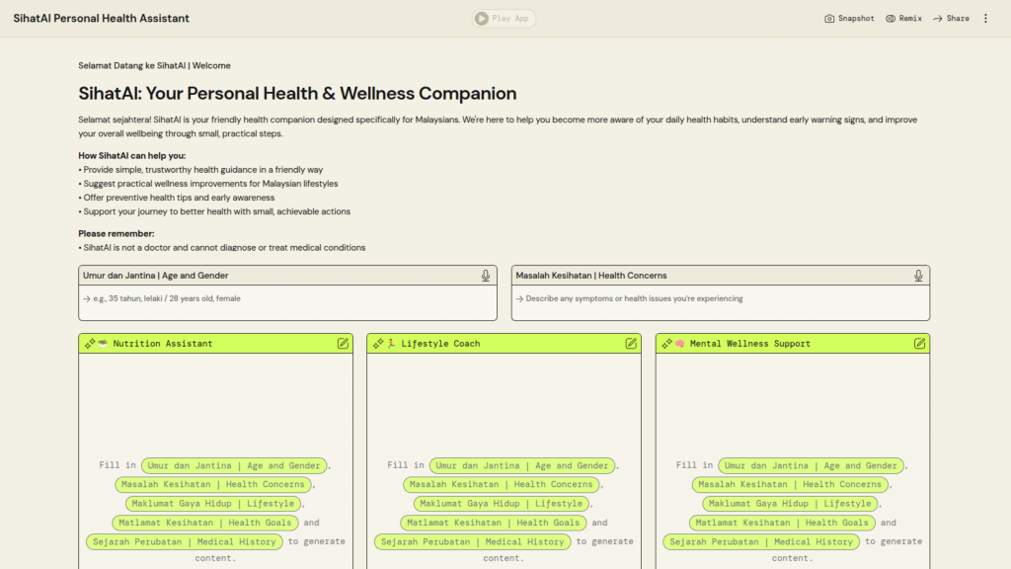Click the three-dot more options menu

tap(985, 18)
